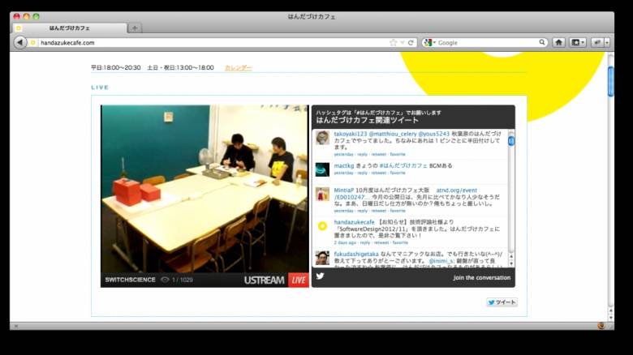This screenshot has width=633, height=355.
Task: Click the Twitter bird icon in widget footer
Action: click(x=321, y=277)
